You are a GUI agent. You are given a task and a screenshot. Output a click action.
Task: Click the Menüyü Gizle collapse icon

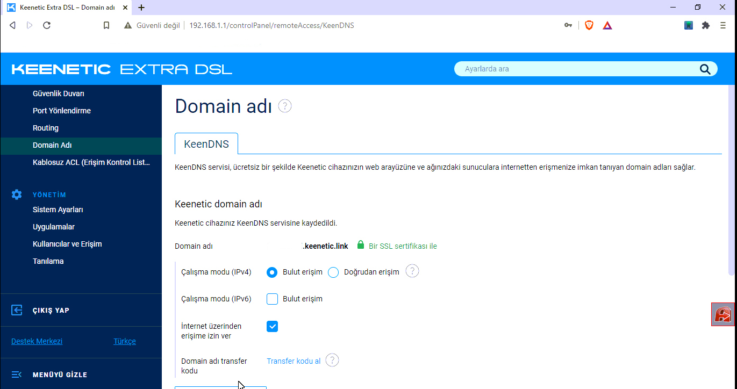tap(17, 374)
